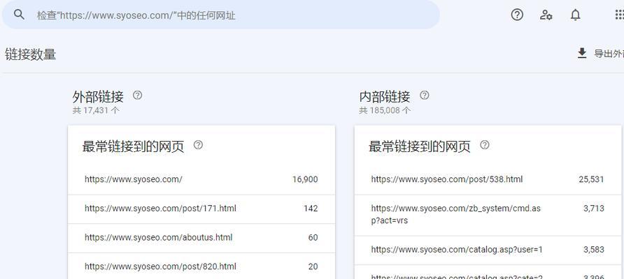The image size is (624, 279).
Task: Select the 20 link count value
Action: tap(313, 266)
